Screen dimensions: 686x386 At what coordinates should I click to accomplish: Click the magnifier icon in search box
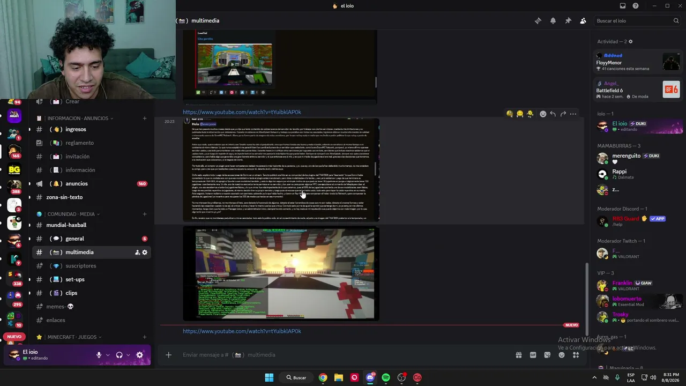pyautogui.click(x=676, y=21)
